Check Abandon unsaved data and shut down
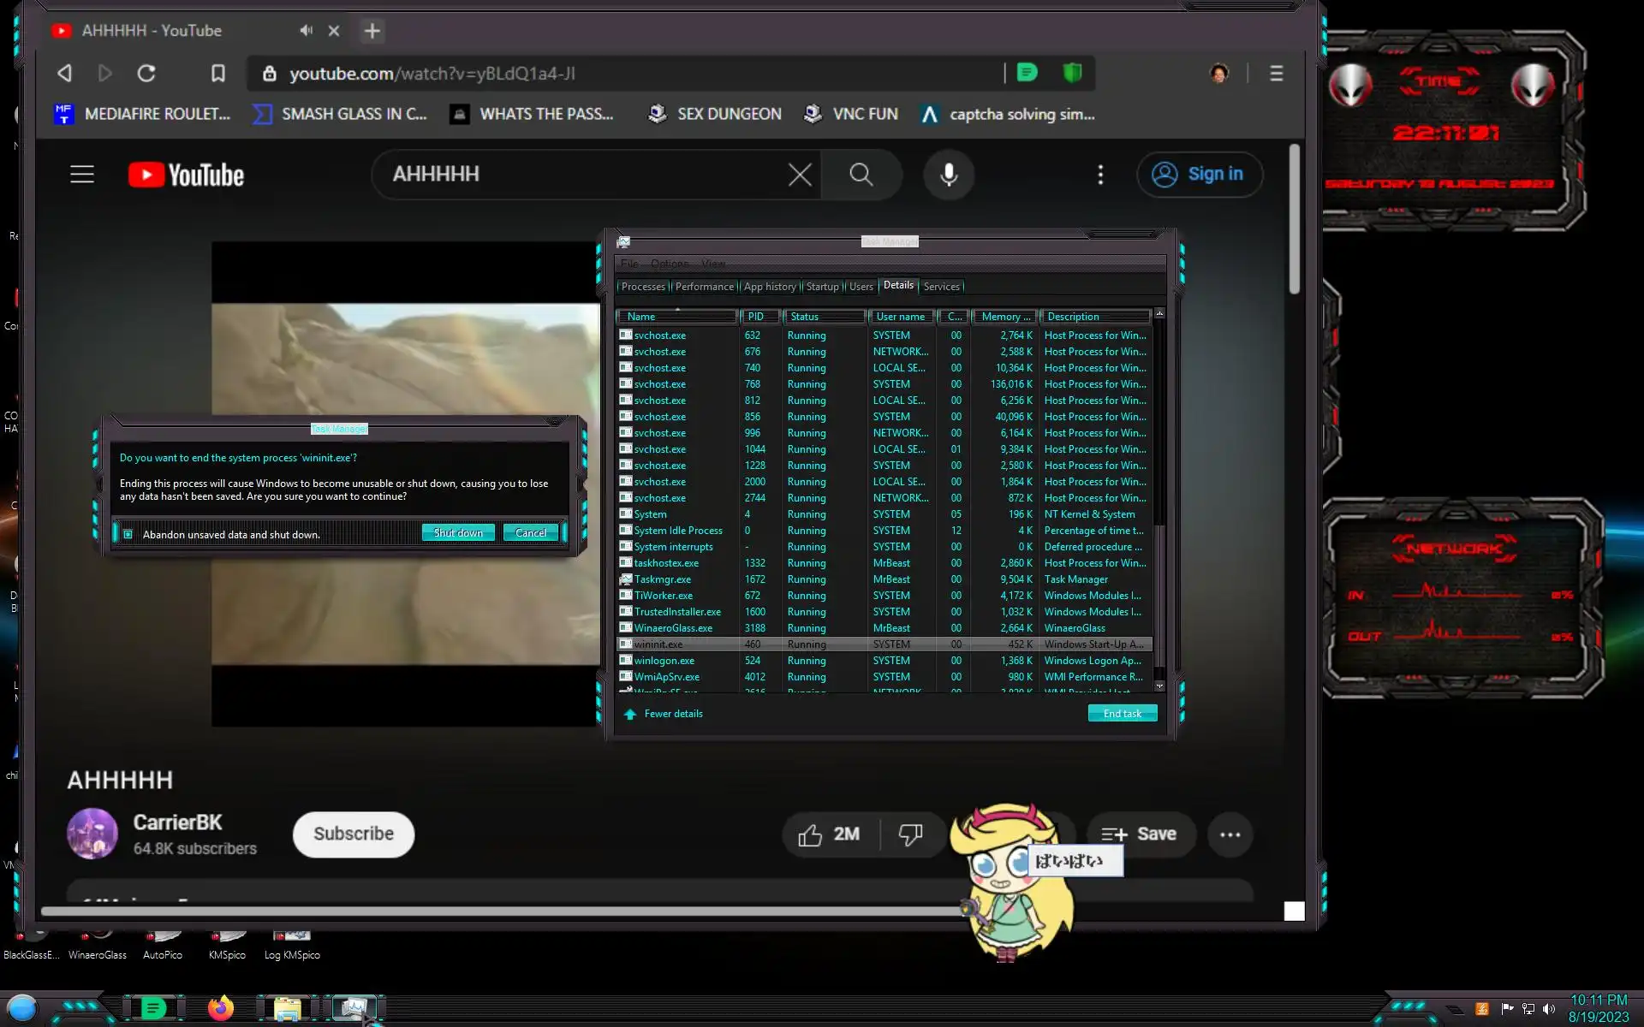 coord(128,535)
